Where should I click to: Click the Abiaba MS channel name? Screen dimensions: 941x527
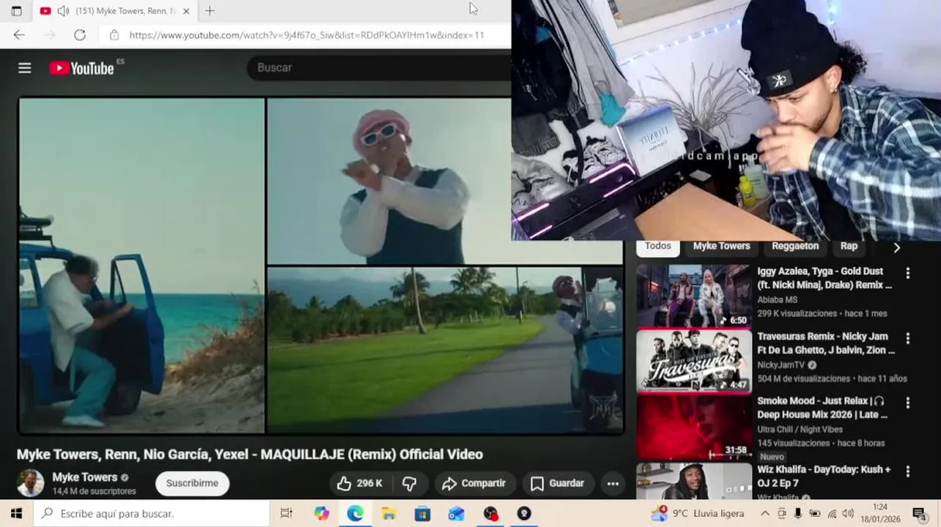coord(777,299)
